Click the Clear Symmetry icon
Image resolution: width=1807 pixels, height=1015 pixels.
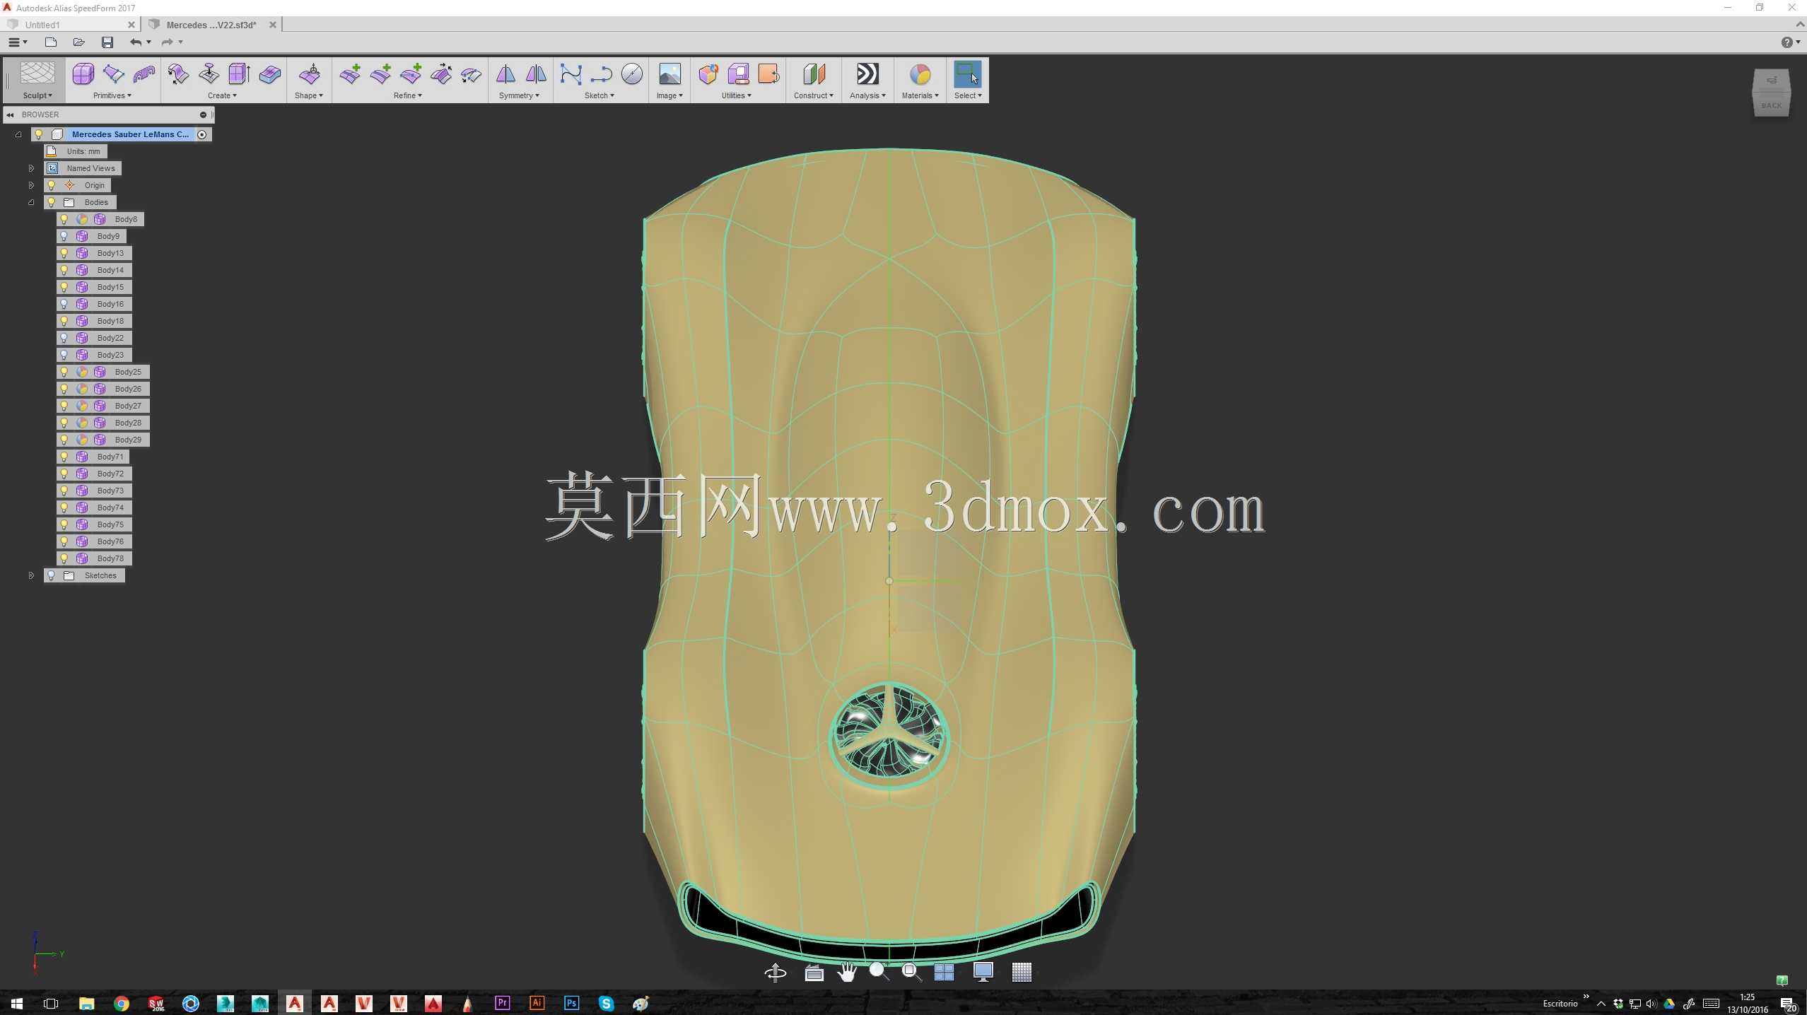click(x=536, y=74)
